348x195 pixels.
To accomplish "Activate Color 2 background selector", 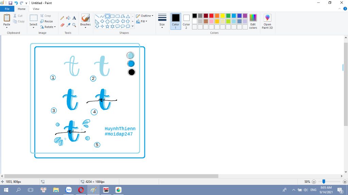I will pyautogui.click(x=186, y=21).
